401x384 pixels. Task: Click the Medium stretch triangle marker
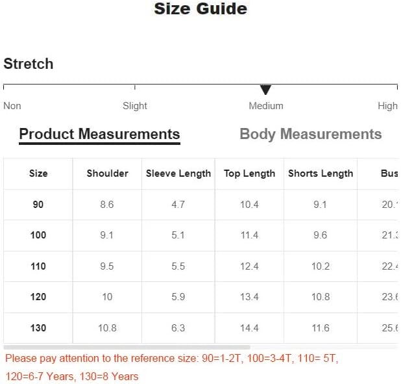click(x=265, y=90)
